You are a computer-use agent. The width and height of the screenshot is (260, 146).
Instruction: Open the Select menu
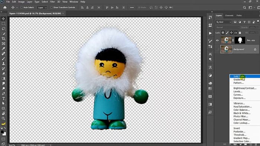coord(45,2)
